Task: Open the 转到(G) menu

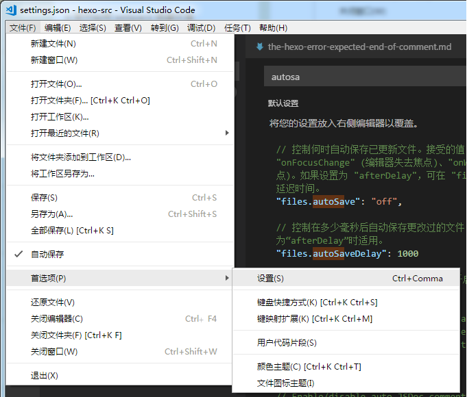Action: pyautogui.click(x=165, y=28)
